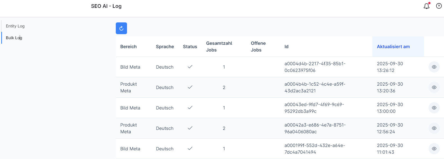Sort by the Aktualisiert am column
Image resolution: width=444 pixels, height=159 pixels.
pos(393,47)
